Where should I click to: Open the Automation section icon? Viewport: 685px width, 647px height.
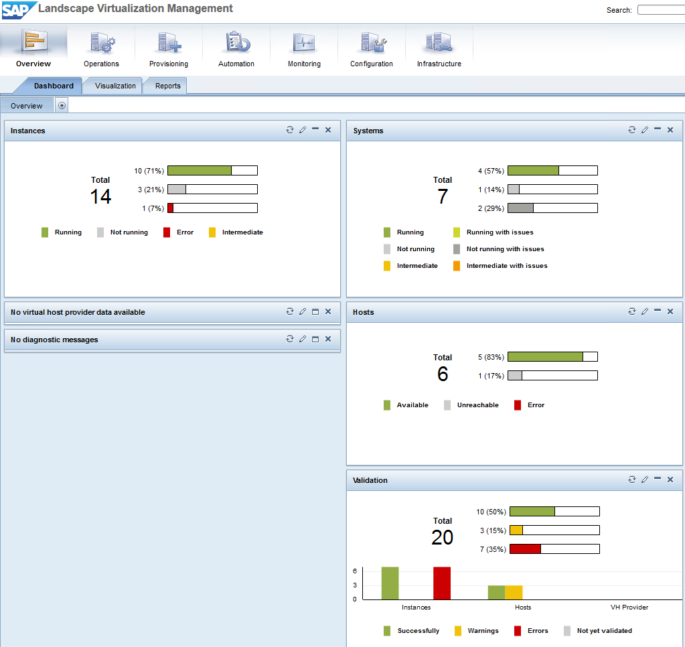tap(236, 44)
